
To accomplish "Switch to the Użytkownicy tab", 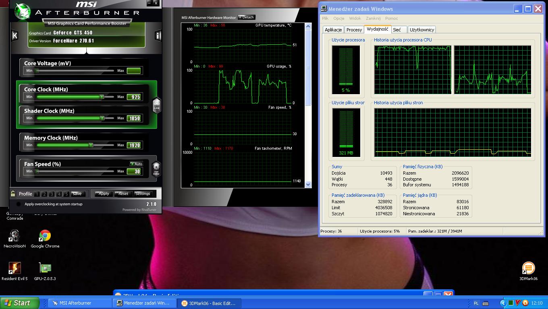I will pyautogui.click(x=421, y=30).
